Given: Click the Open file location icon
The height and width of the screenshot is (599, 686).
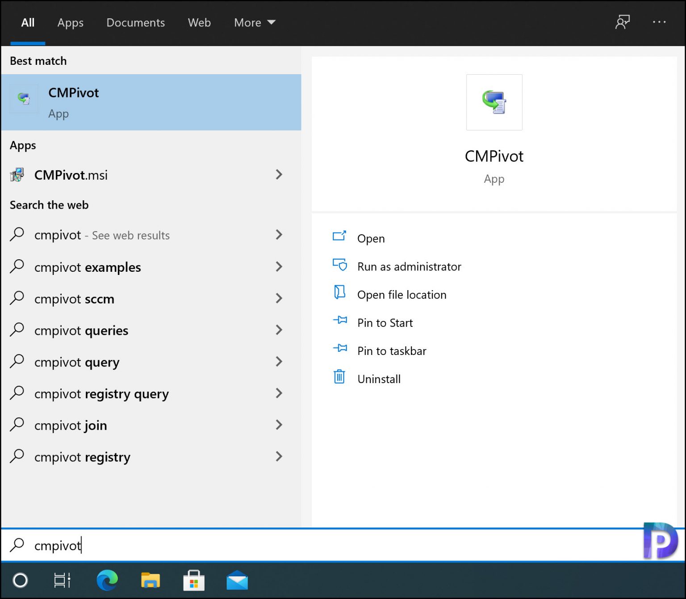Looking at the screenshot, I should [339, 292].
